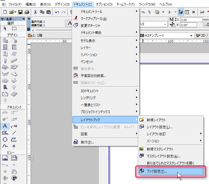Open the チームワーク(T) menu
The image size is (209, 184).
pyautogui.click(x=126, y=4)
